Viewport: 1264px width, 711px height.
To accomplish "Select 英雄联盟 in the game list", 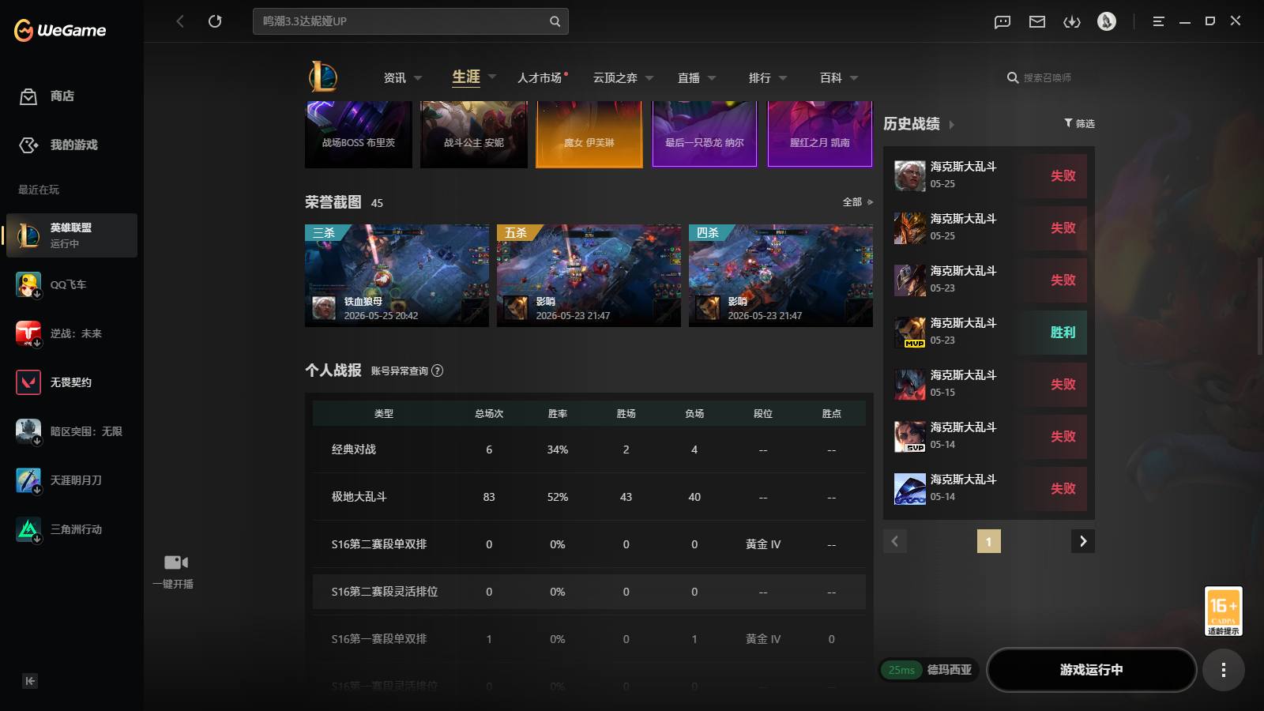I will [72, 235].
